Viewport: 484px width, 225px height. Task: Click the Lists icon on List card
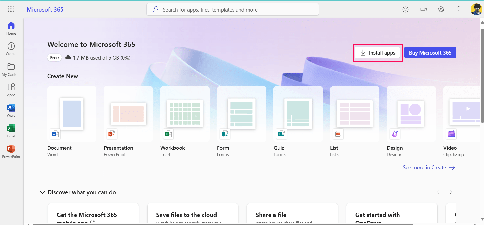(x=338, y=134)
